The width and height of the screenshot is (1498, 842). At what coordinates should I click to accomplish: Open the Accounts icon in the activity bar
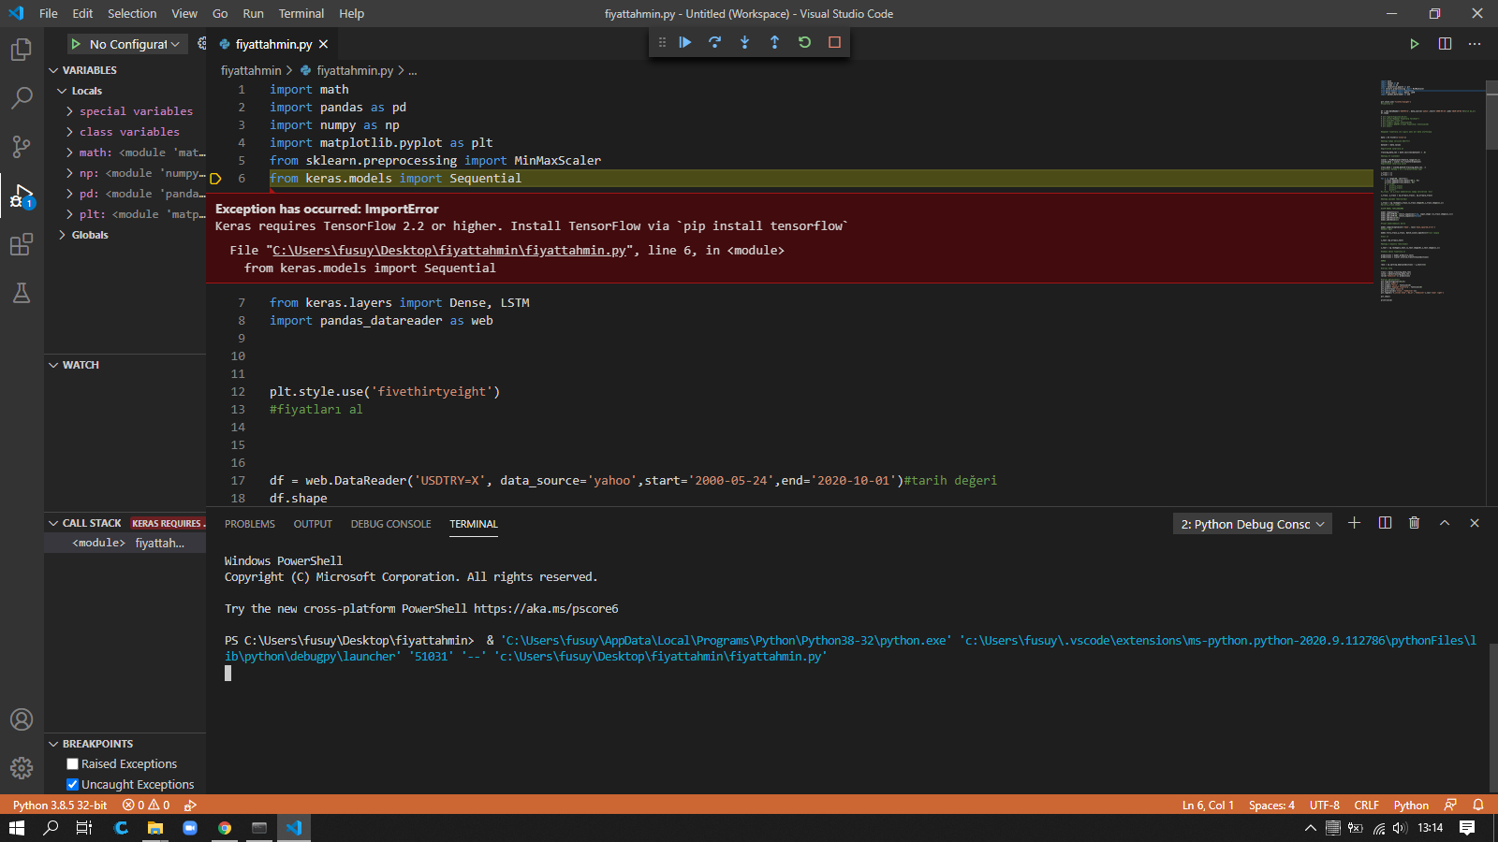[x=22, y=719]
